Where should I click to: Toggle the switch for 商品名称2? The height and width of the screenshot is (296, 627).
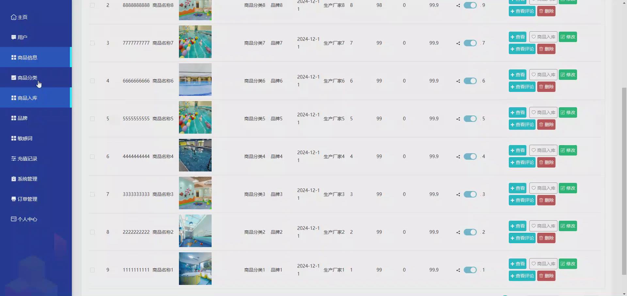[470, 232]
